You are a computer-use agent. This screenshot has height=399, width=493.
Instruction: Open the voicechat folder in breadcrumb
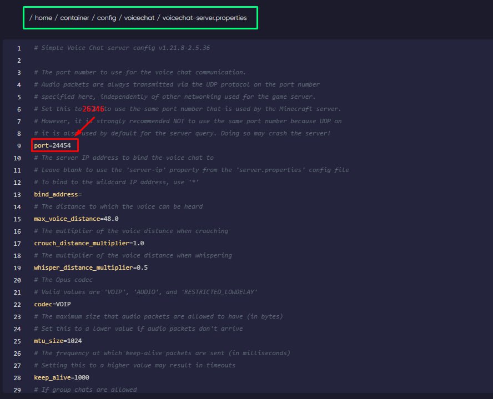(138, 18)
